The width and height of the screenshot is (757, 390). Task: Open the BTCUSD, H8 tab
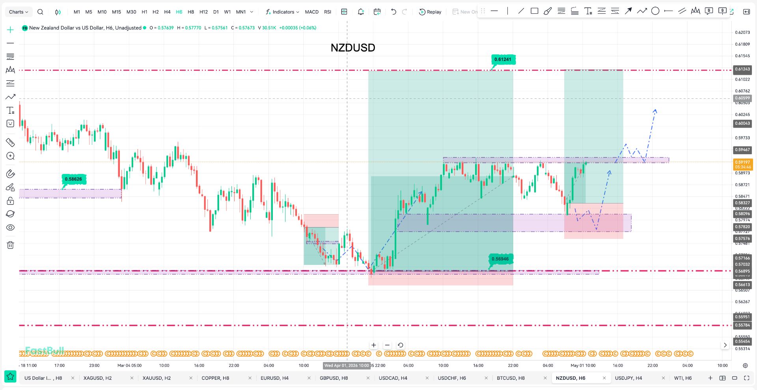(511, 378)
